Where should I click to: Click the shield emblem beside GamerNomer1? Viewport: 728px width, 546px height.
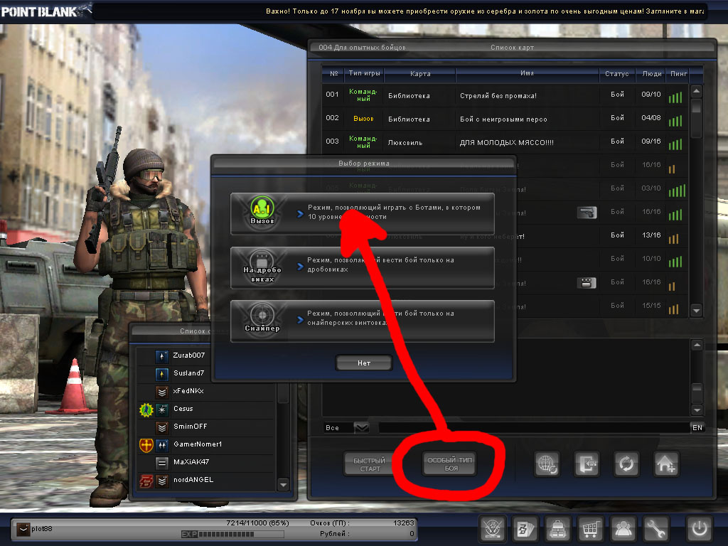tap(146, 445)
